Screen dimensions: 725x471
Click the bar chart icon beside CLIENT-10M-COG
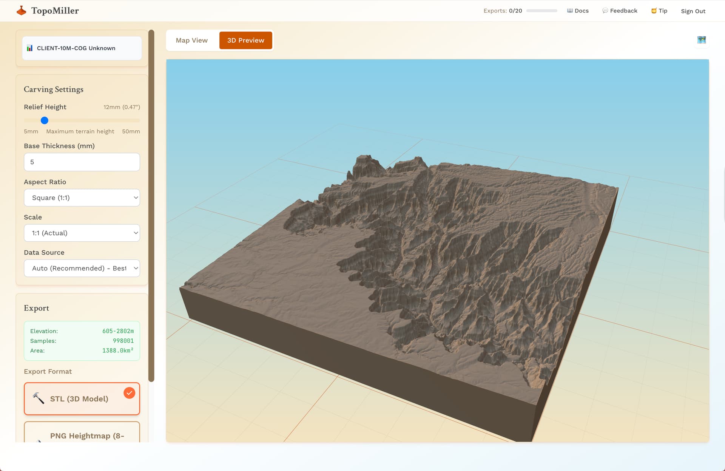click(x=29, y=48)
